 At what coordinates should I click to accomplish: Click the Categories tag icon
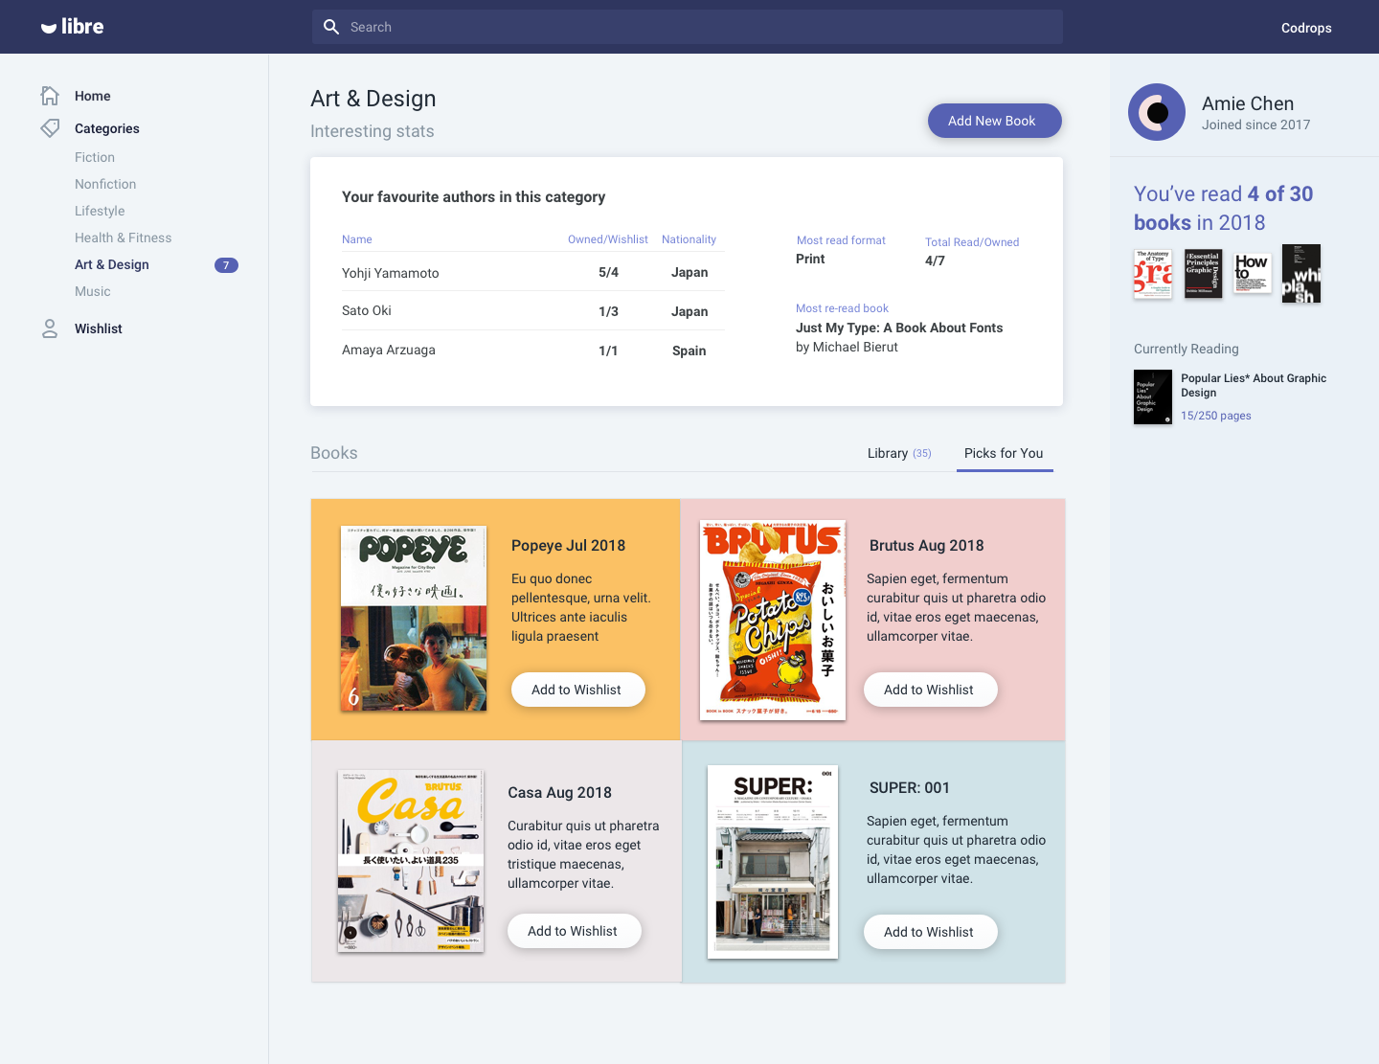coord(50,128)
